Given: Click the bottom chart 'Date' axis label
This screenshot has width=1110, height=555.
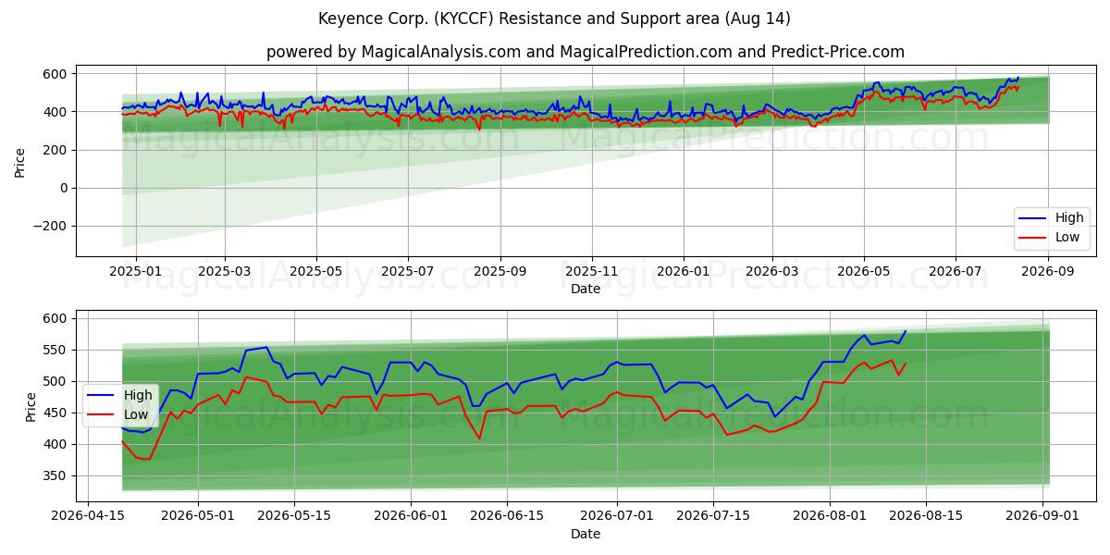Looking at the screenshot, I should [x=586, y=534].
